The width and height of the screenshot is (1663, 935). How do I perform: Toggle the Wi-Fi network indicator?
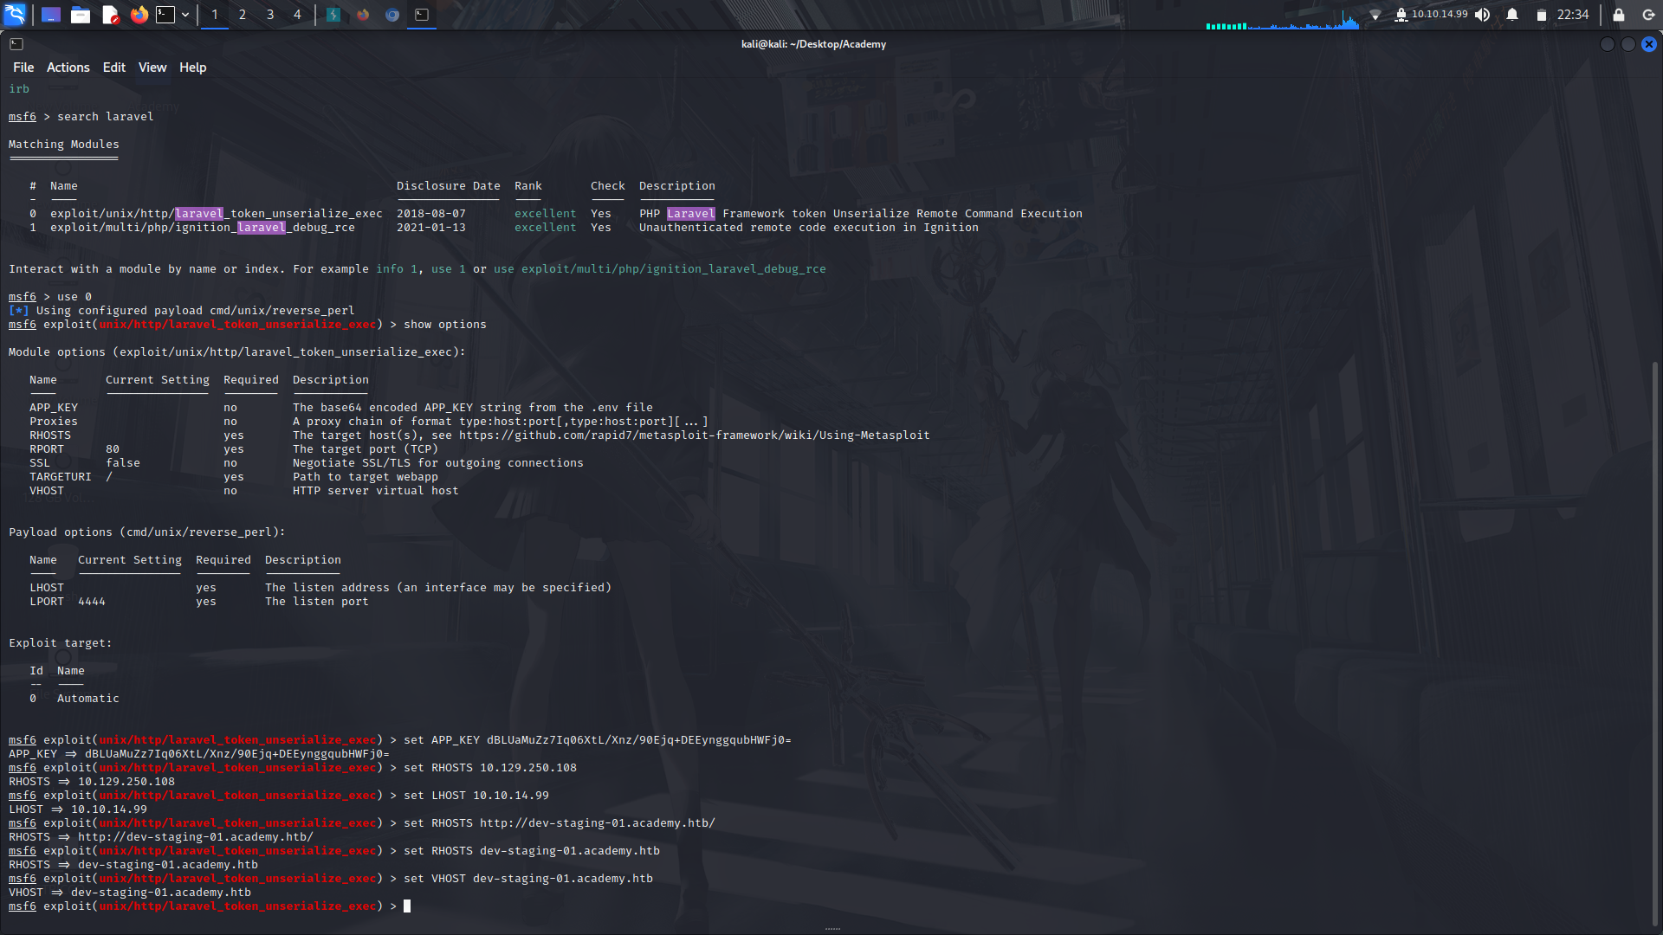coord(1375,14)
